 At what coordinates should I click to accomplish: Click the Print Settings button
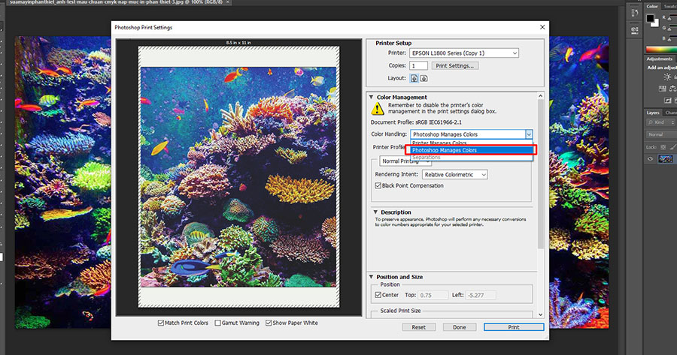click(454, 66)
